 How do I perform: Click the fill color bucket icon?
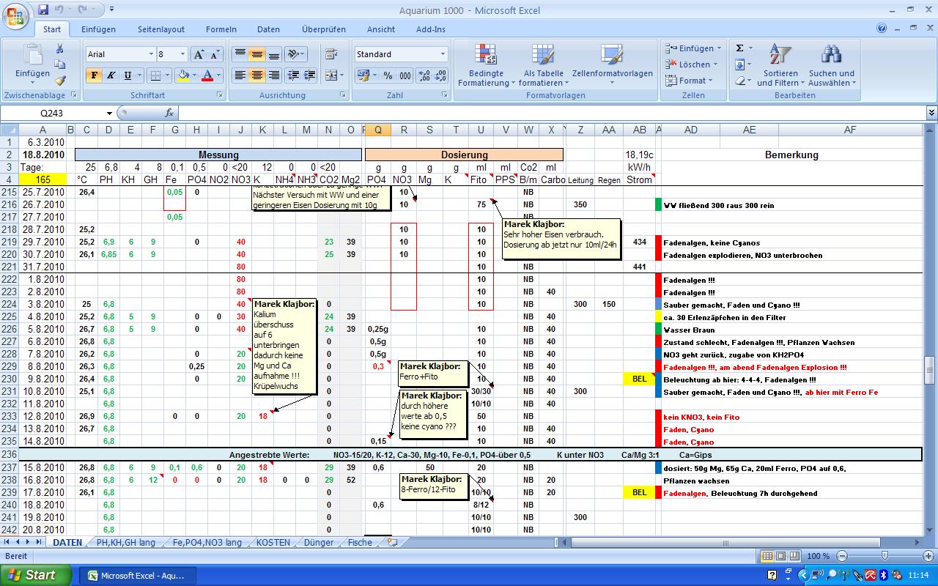click(182, 75)
